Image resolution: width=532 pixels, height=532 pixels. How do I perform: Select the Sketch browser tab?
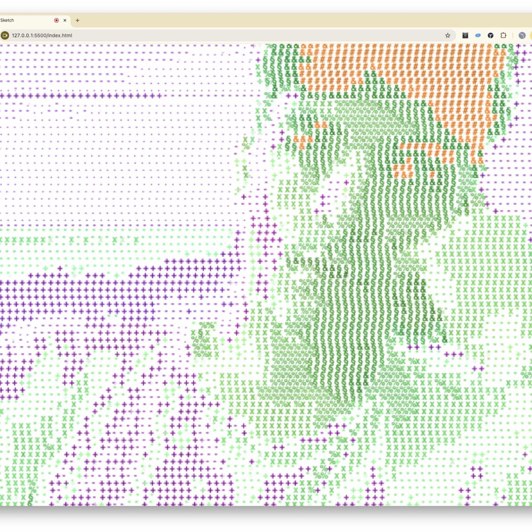(34, 20)
